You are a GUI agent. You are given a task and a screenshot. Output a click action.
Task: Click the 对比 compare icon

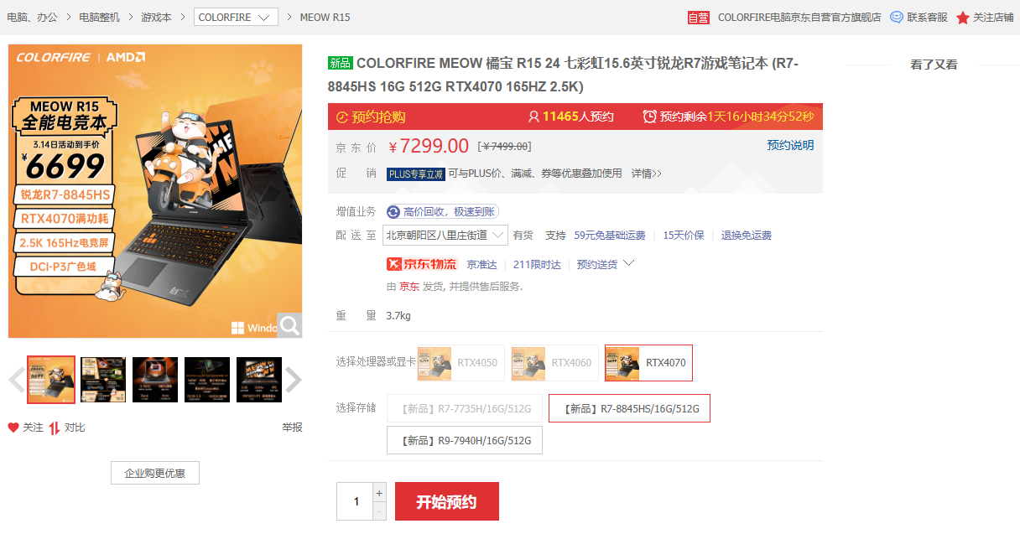(55, 428)
